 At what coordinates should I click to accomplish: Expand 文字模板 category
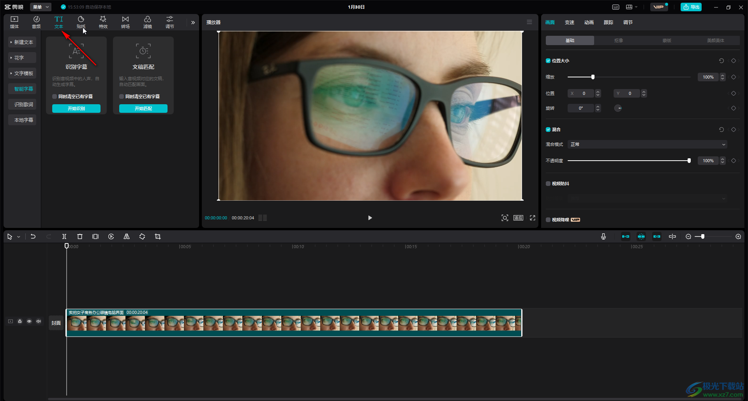(22, 73)
